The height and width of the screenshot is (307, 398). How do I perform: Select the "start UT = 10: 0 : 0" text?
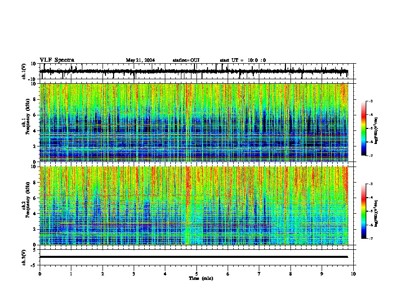243,60
